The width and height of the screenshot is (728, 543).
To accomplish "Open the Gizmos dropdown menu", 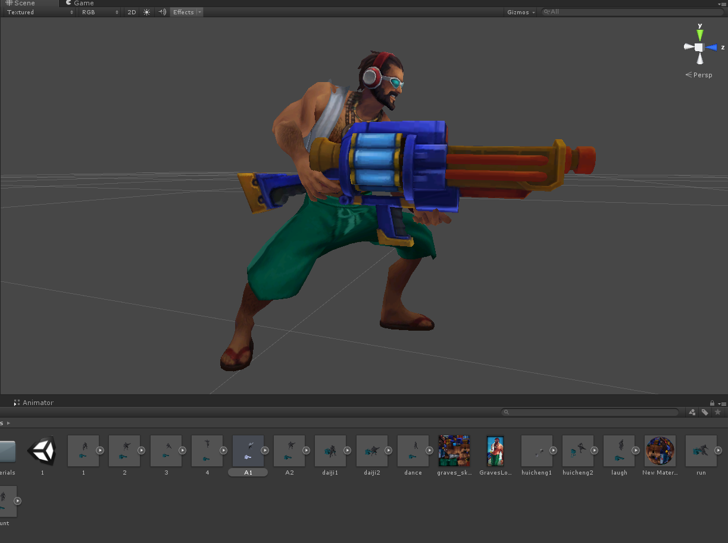I will coord(521,12).
